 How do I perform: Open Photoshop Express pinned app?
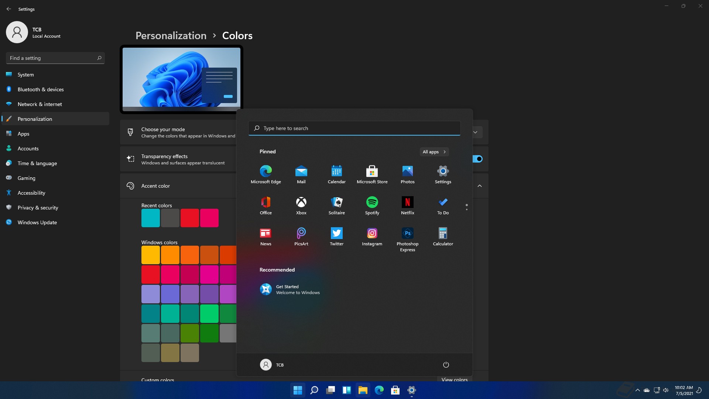click(x=408, y=239)
